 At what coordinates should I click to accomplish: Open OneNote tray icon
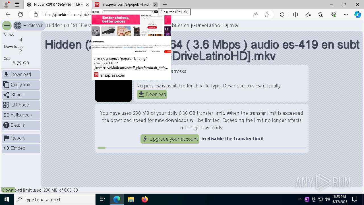[x=307, y=199]
